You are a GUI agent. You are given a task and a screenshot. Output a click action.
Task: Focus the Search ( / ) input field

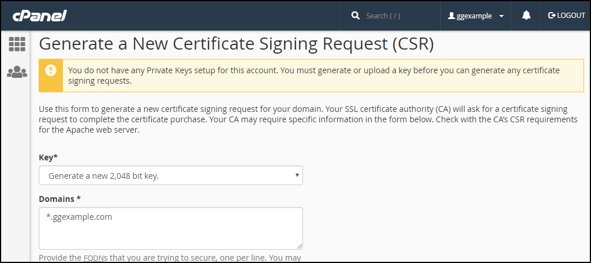399,16
